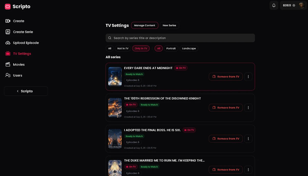Open 100th Regression of Disowned Knight thumbnail
The height and width of the screenshot is (176, 308).
pyautogui.click(x=115, y=108)
